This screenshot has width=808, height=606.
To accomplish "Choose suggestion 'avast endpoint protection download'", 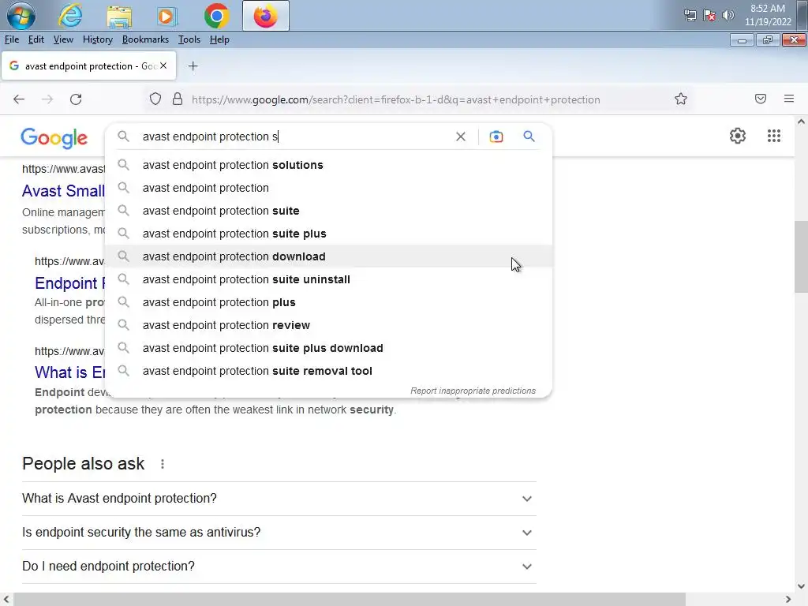I will click(x=328, y=256).
